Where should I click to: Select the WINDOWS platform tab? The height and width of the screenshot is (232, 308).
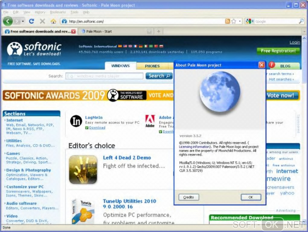tap(120, 66)
